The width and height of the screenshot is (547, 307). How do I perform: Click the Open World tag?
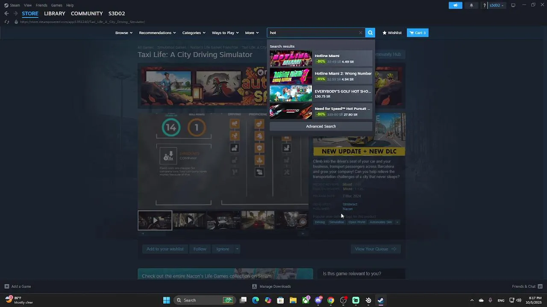(x=357, y=222)
